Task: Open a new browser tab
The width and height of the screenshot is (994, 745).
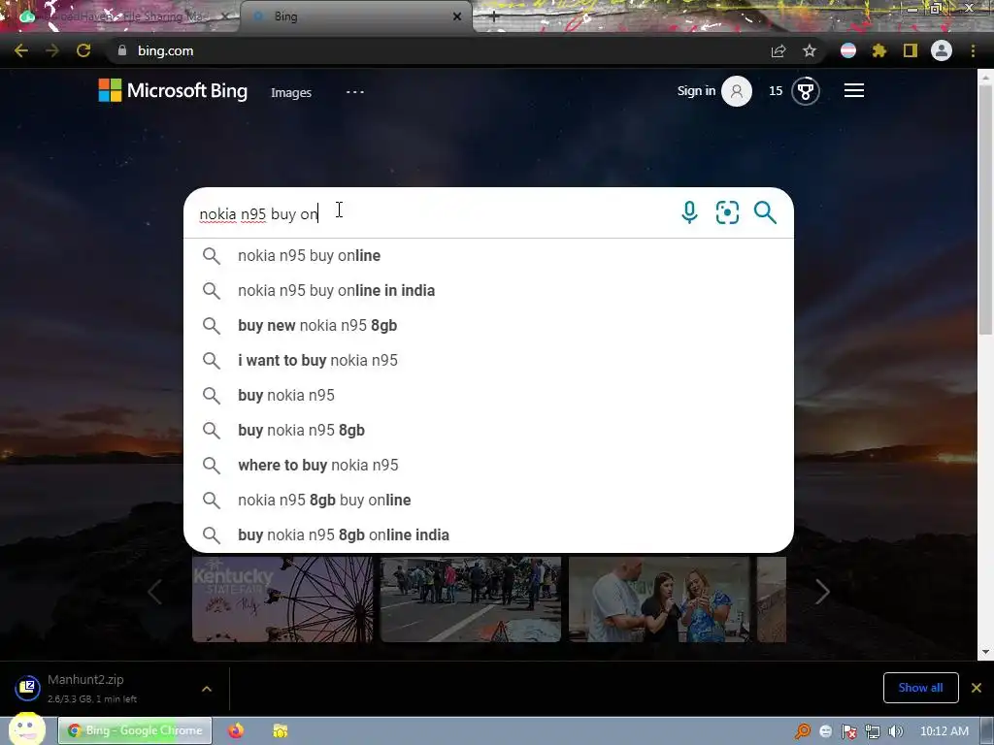Action: coord(494,16)
